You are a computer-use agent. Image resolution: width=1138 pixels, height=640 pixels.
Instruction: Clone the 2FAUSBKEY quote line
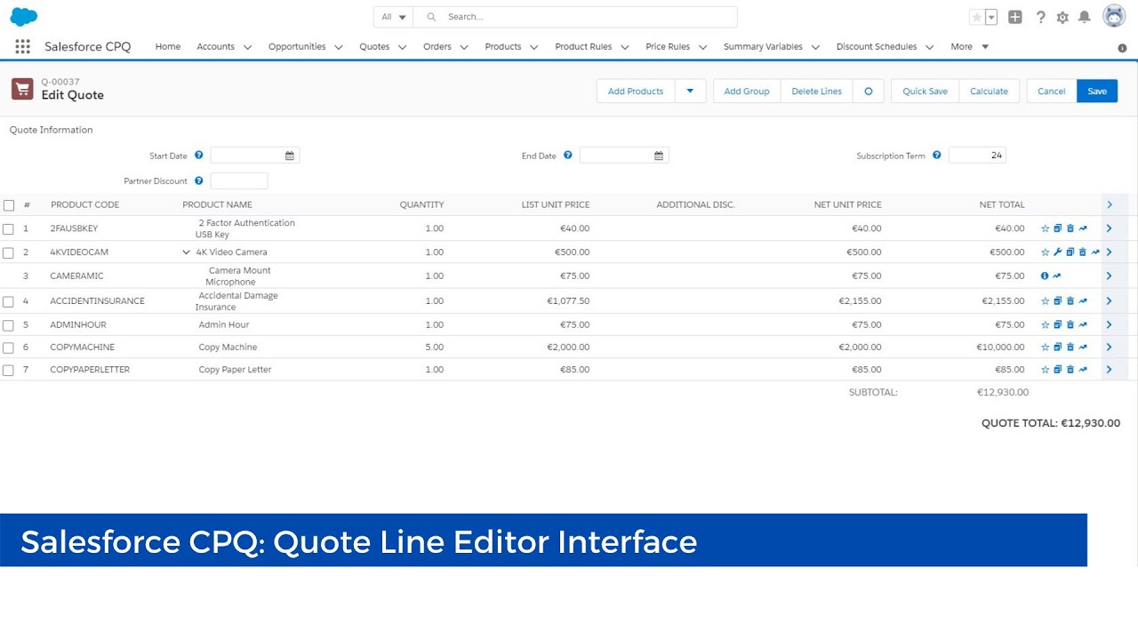pyautogui.click(x=1058, y=228)
